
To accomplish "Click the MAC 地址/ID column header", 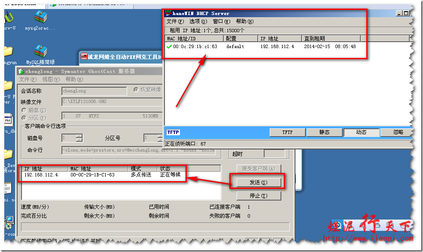I will tap(194, 39).
